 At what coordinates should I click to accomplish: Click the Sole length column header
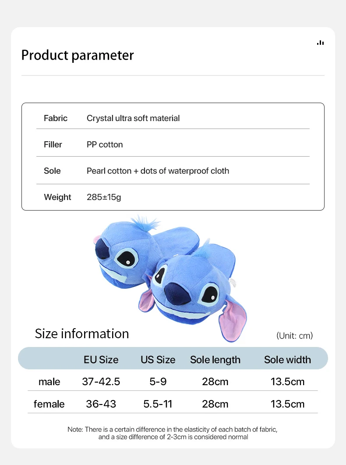tap(215, 360)
